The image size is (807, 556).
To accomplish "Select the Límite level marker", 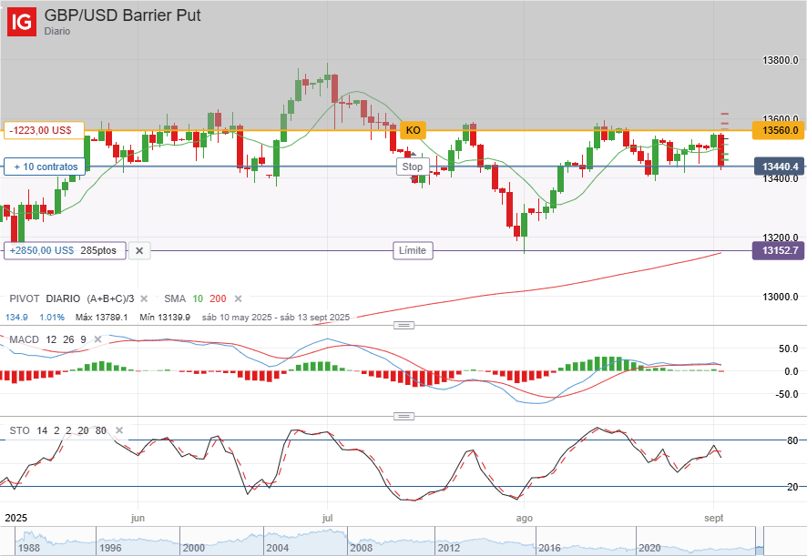I will (x=413, y=250).
